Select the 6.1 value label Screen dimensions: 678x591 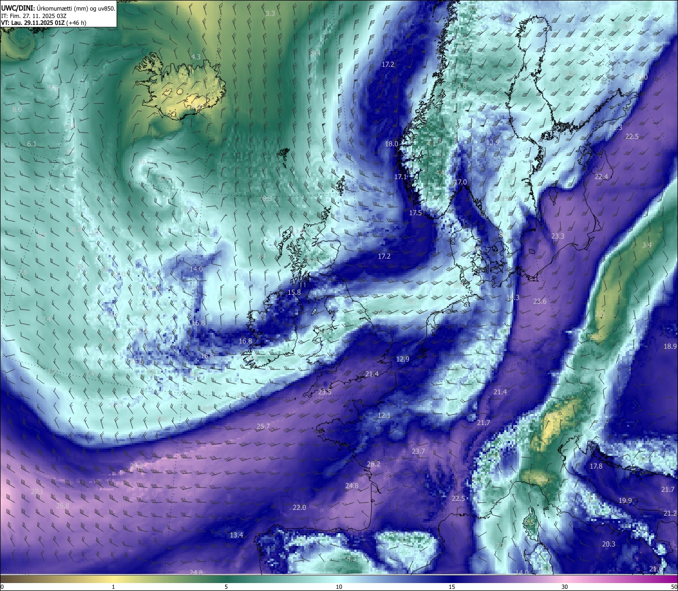coord(32,144)
